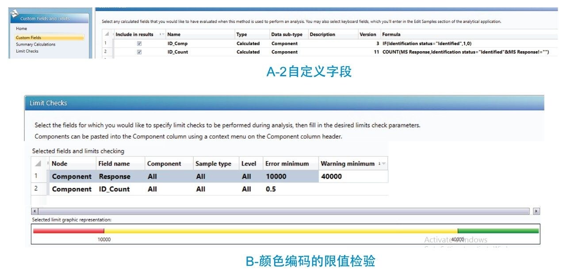Click the select-all corner of custom fields table
The height and width of the screenshot is (278, 566).
click(107, 34)
